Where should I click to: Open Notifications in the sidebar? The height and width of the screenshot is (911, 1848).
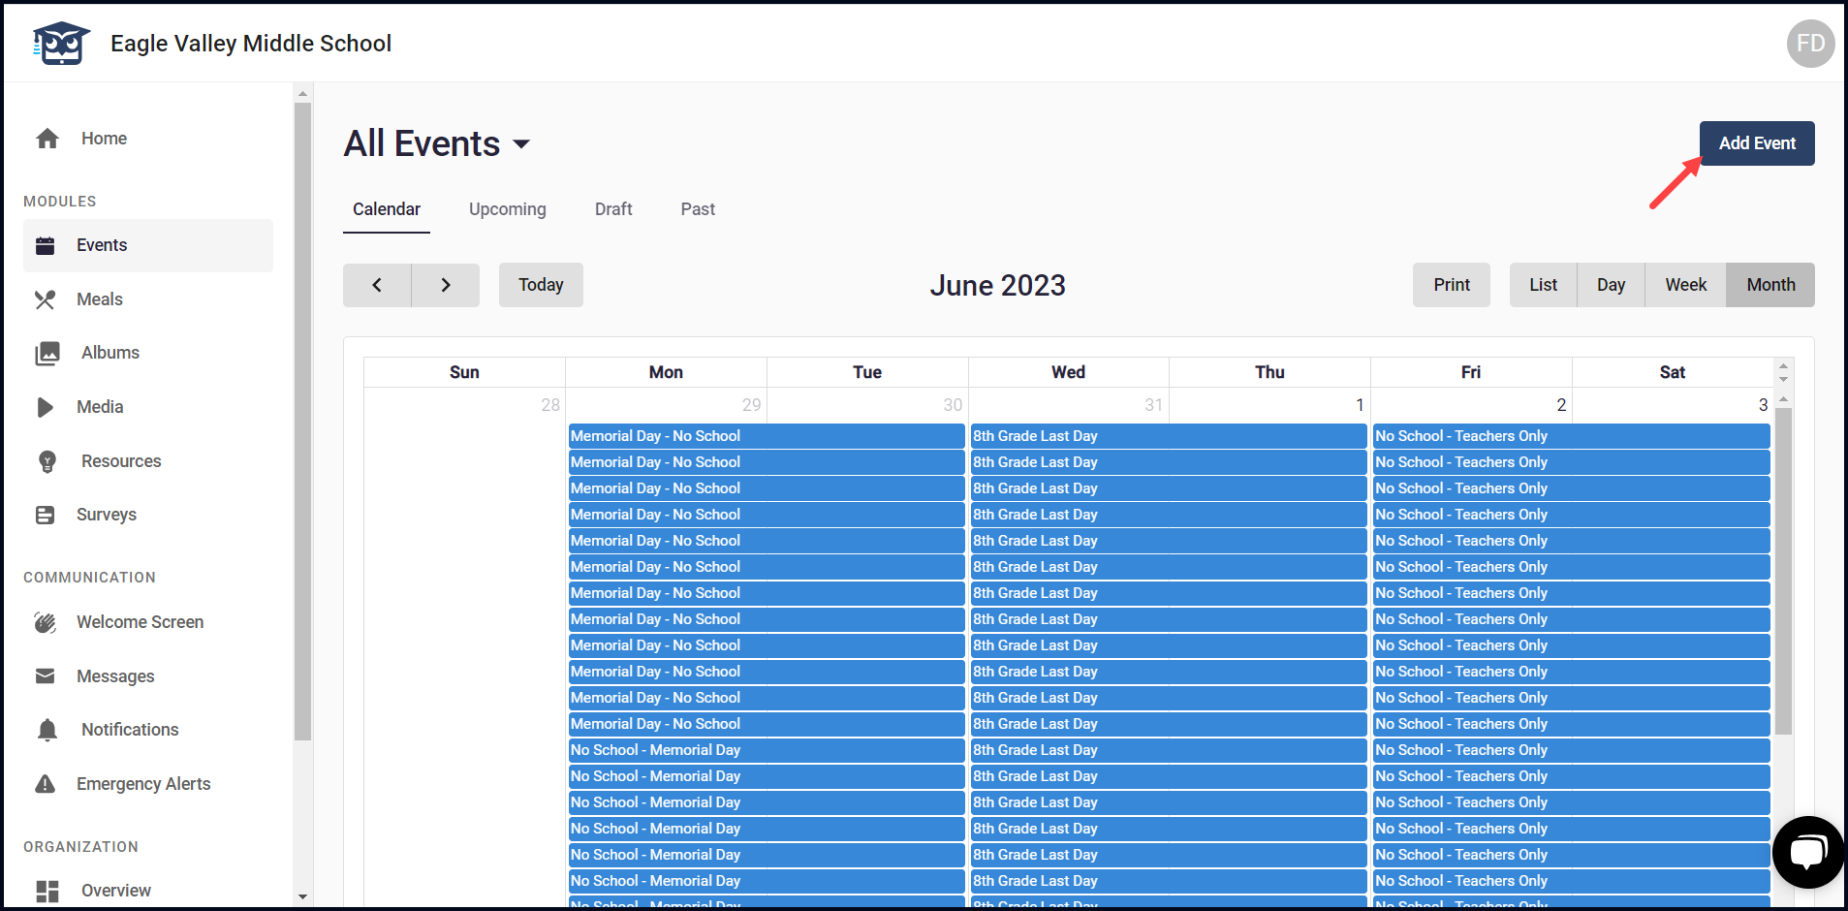tap(148, 730)
